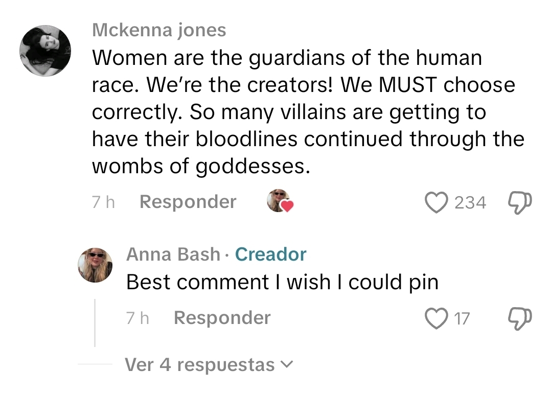The width and height of the screenshot is (552, 394).
Task: Click the 7 h timestamp on Mckenna's comment
Action: tap(103, 202)
